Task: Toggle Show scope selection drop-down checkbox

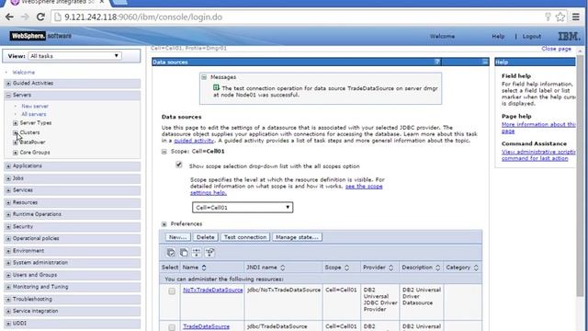Action: click(179, 165)
